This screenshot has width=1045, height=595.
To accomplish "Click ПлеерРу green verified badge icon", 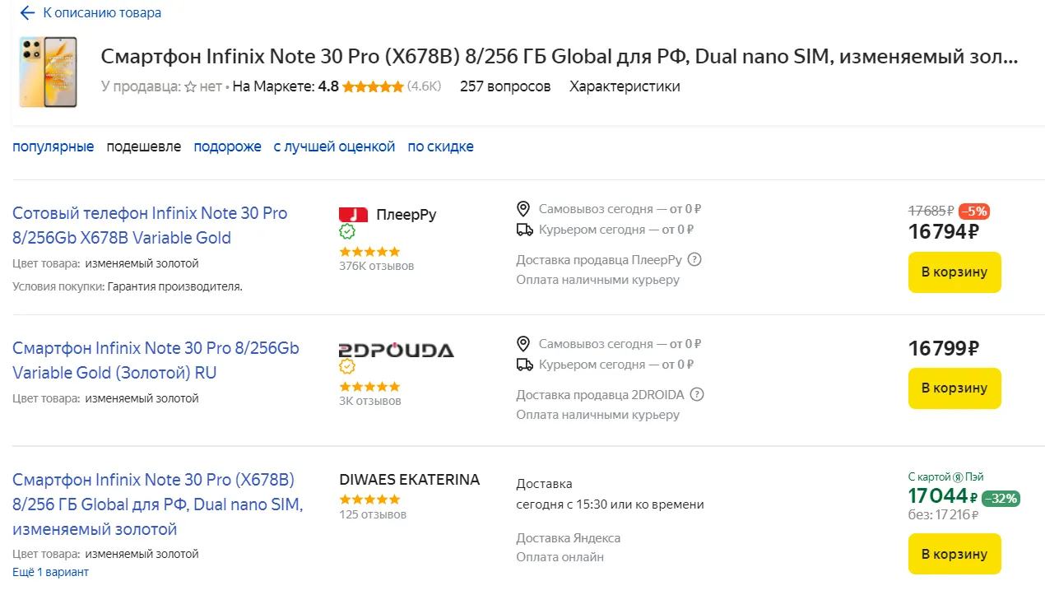I will pyautogui.click(x=347, y=232).
